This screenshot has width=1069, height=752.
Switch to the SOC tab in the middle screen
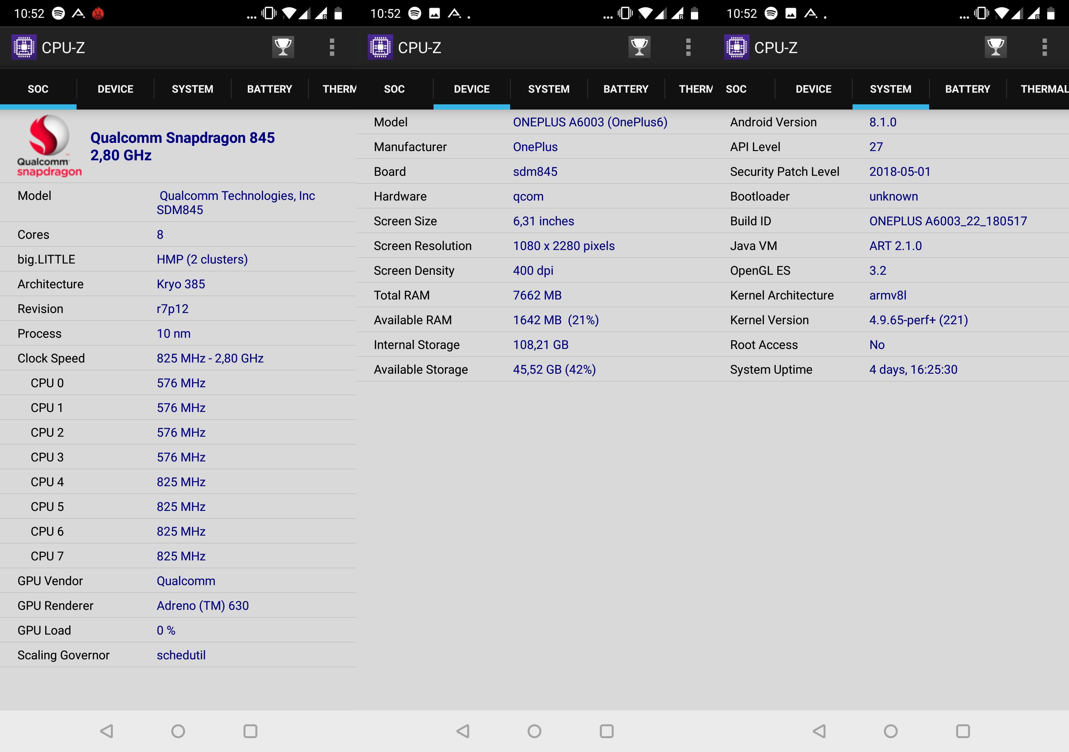[x=394, y=89]
